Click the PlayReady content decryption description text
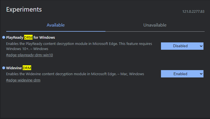 [x=79, y=46]
